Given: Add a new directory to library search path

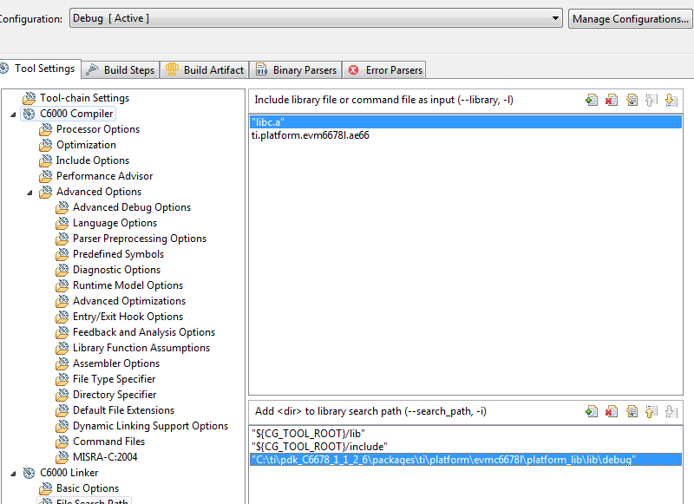Looking at the screenshot, I should 593,411.
